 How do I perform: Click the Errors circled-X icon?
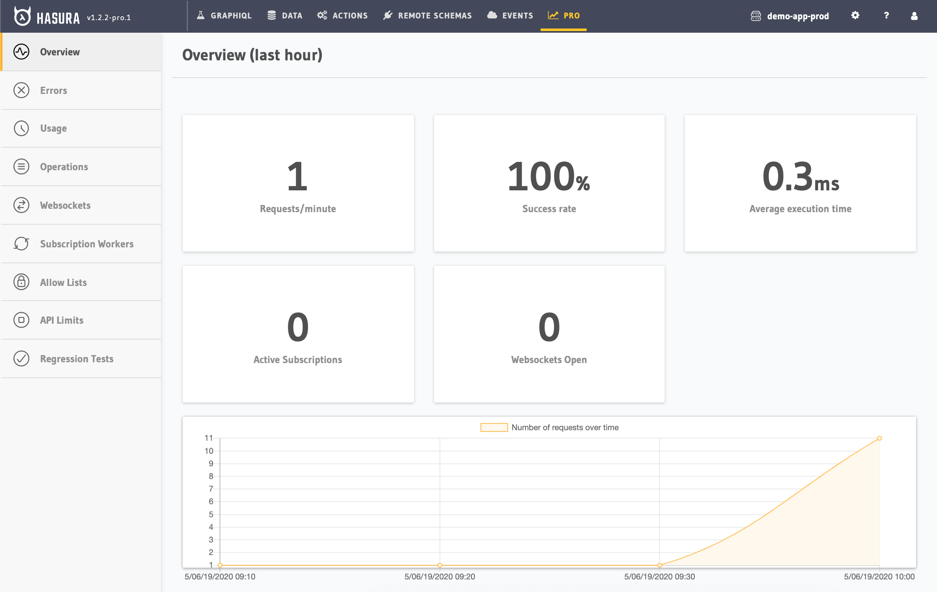(x=21, y=90)
